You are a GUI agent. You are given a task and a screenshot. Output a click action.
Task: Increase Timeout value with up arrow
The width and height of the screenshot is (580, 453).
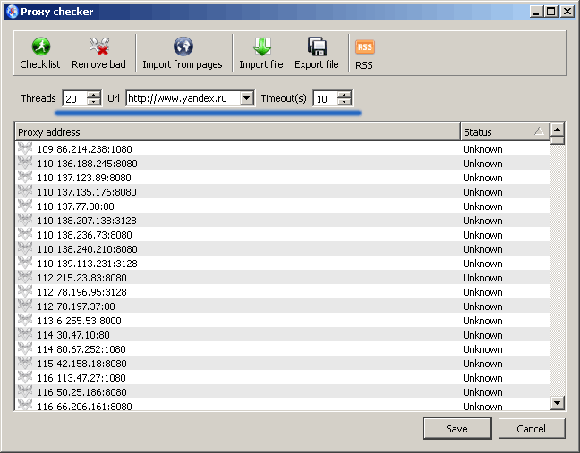click(345, 95)
